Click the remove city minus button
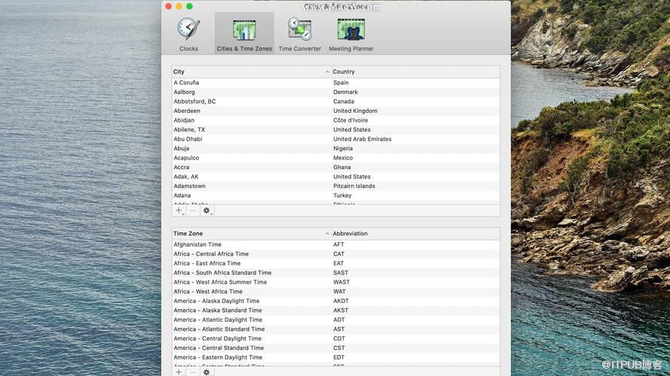The height and width of the screenshot is (376, 670). (193, 211)
